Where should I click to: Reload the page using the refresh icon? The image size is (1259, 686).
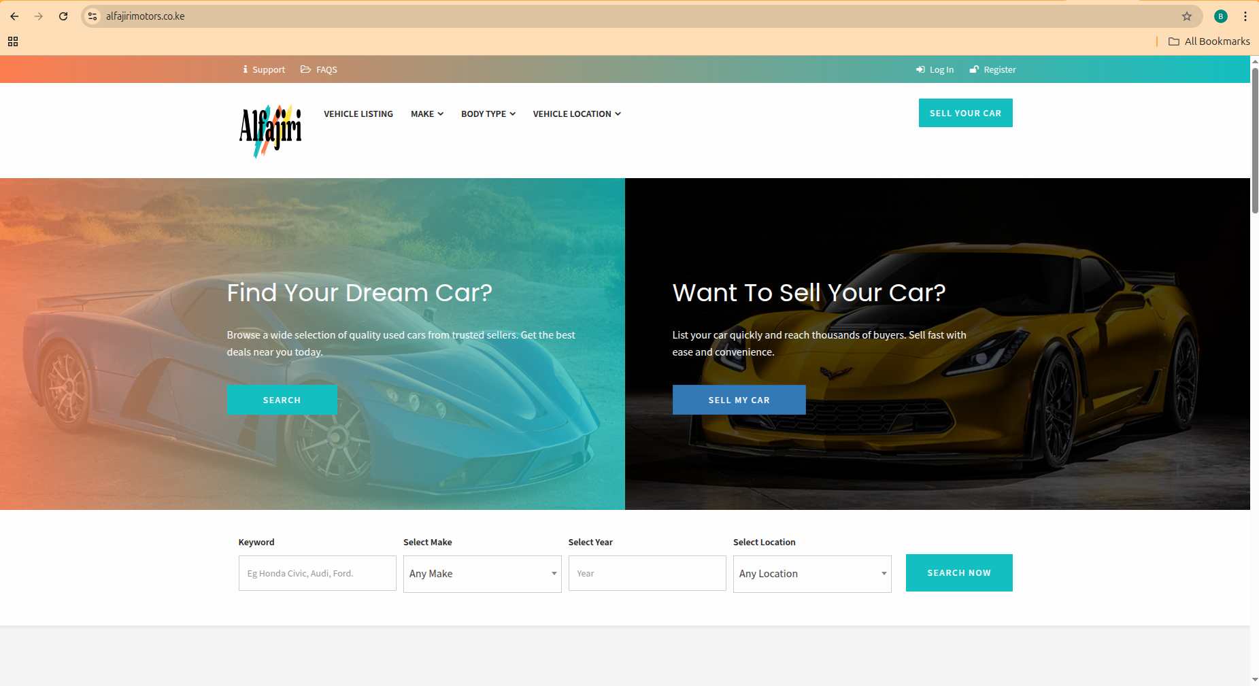pos(63,16)
